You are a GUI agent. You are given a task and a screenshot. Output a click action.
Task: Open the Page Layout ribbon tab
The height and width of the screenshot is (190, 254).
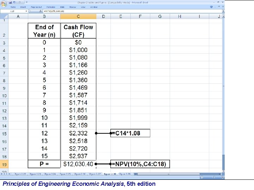[36, 7]
